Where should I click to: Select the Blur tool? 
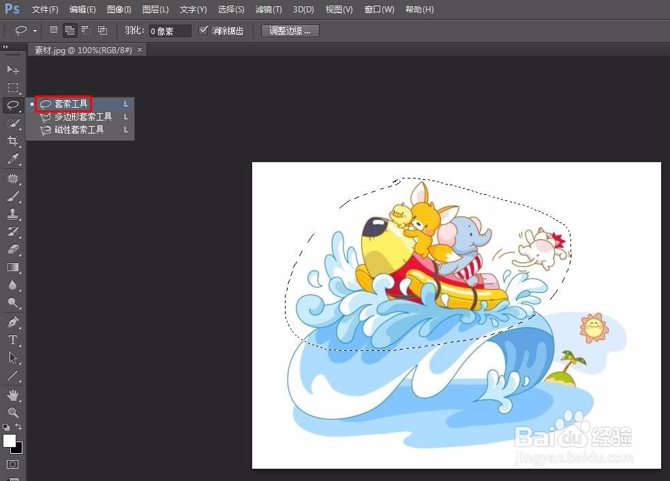13,285
